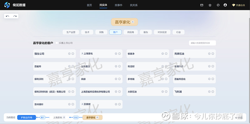Click info icon on 百雀羚日化 card
This screenshot has height=124, width=250.
pos(213,79)
